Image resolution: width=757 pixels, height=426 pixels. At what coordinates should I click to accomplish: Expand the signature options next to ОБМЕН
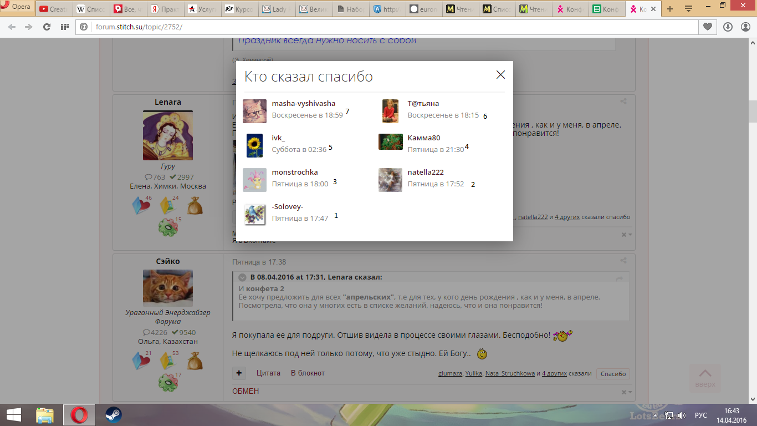[x=627, y=392]
